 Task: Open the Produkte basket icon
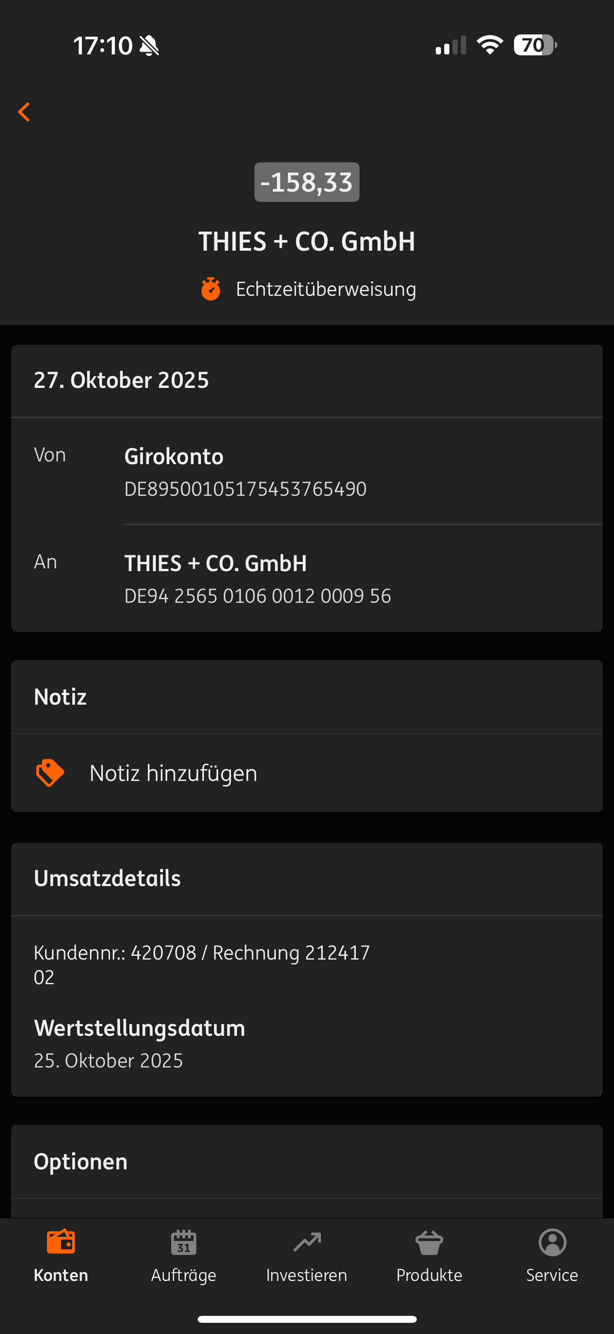(429, 1242)
